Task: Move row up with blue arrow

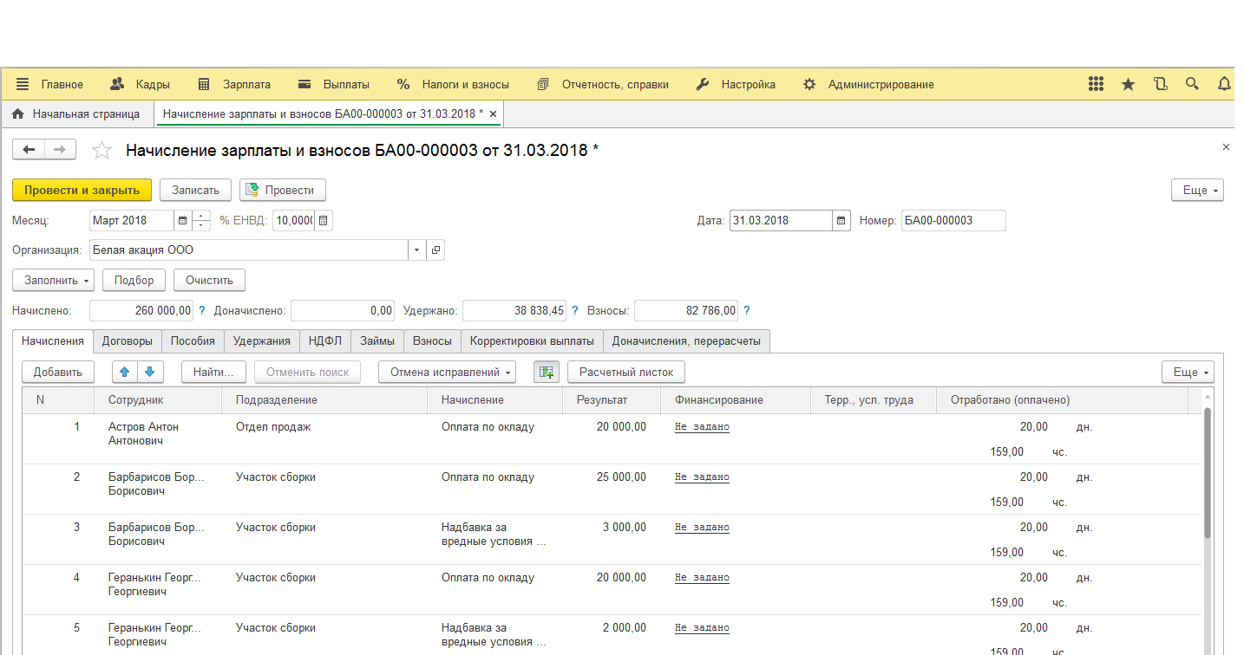Action: click(x=124, y=372)
